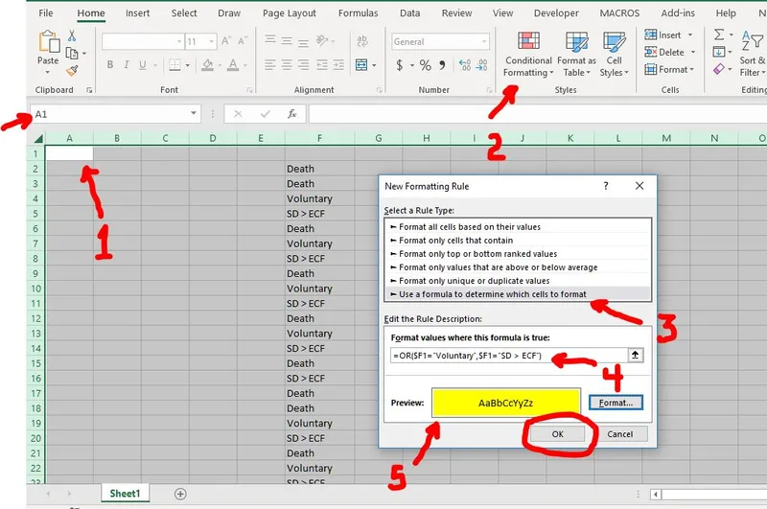The height and width of the screenshot is (509, 767).
Task: Click the Format... button
Action: coord(616,403)
